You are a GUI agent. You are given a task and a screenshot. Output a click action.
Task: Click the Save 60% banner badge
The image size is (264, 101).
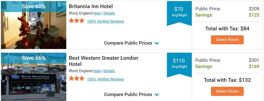(34, 6)
